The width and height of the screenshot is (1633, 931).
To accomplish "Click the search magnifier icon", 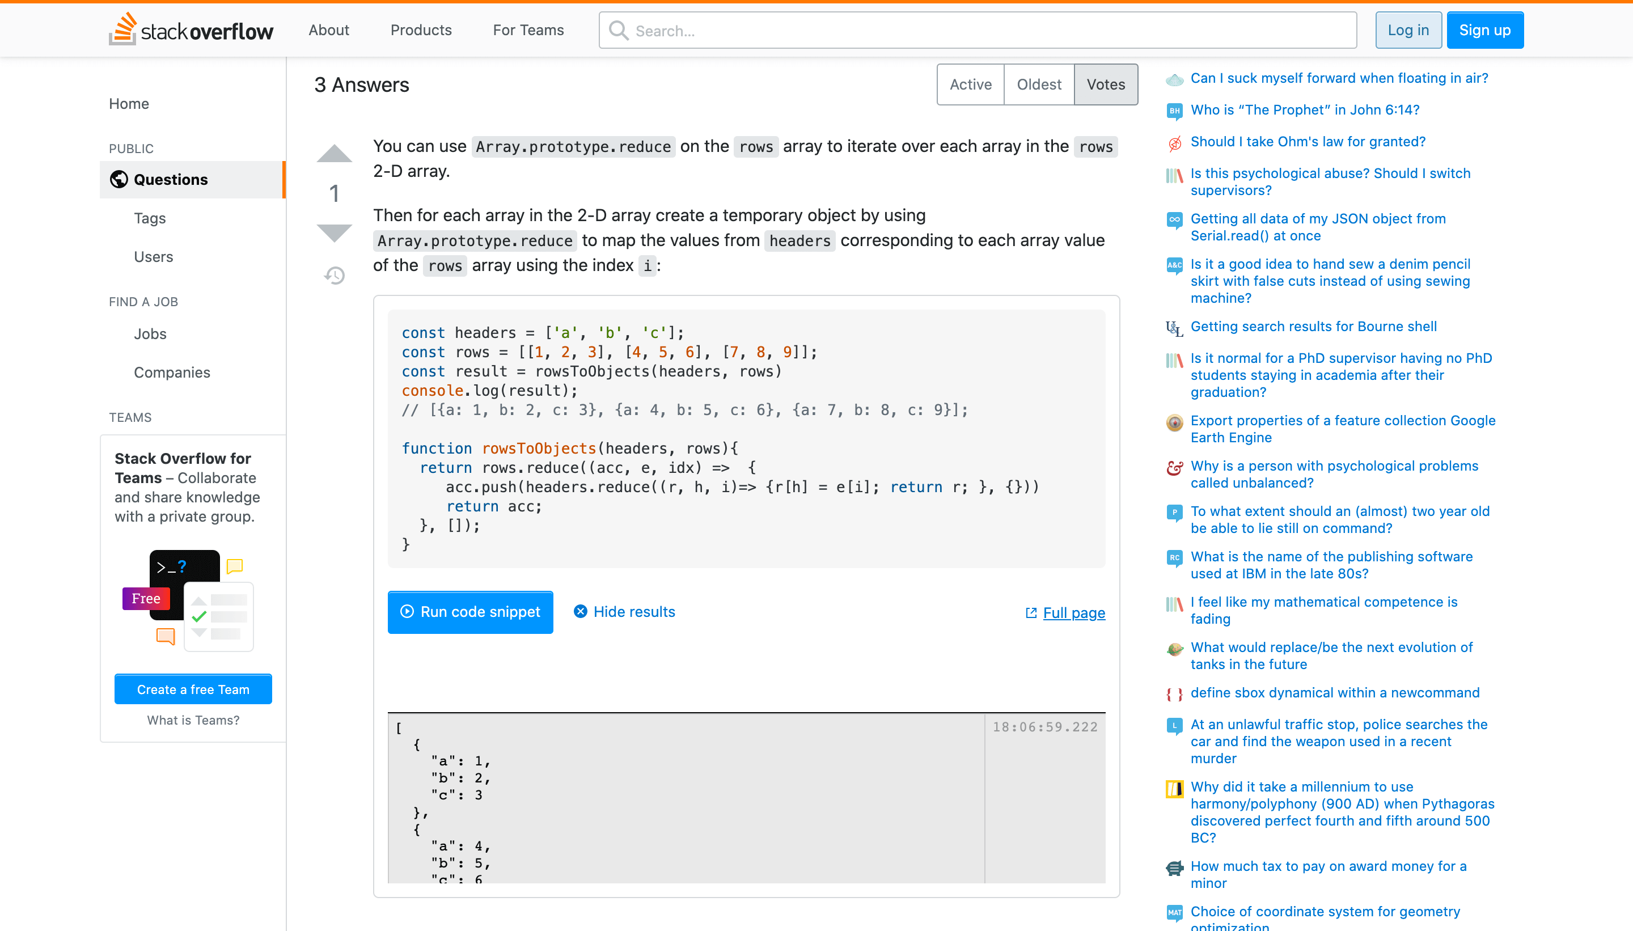I will pos(617,30).
